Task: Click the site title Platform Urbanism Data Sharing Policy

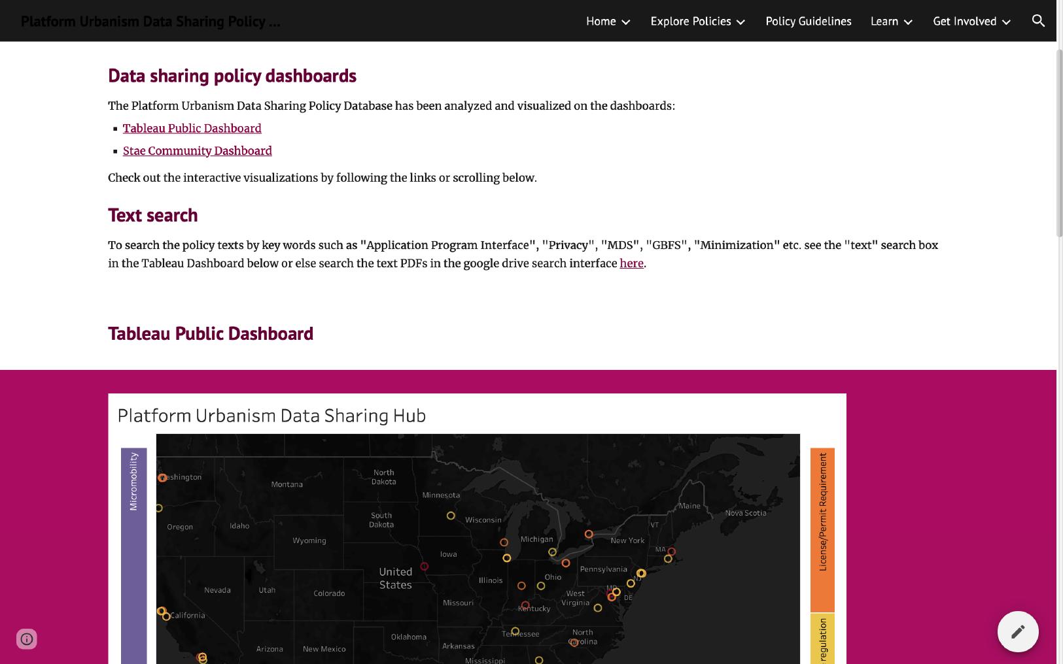Action: (150, 21)
